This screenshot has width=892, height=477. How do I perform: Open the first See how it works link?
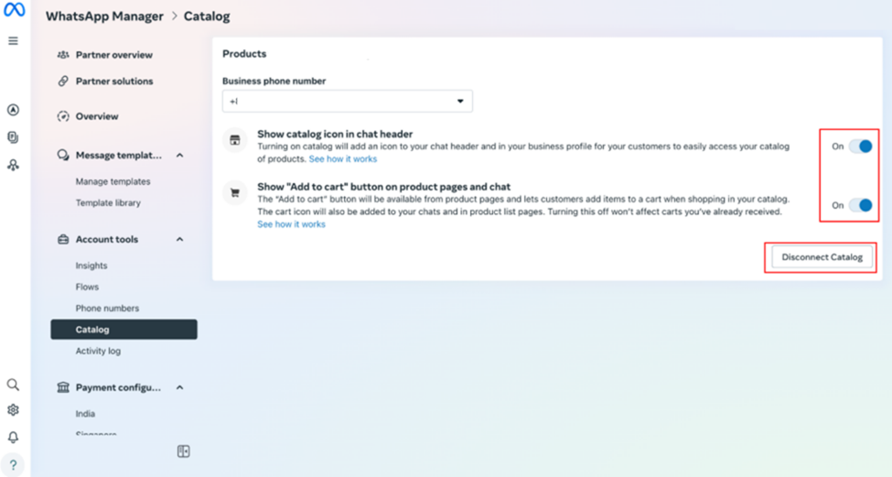342,159
